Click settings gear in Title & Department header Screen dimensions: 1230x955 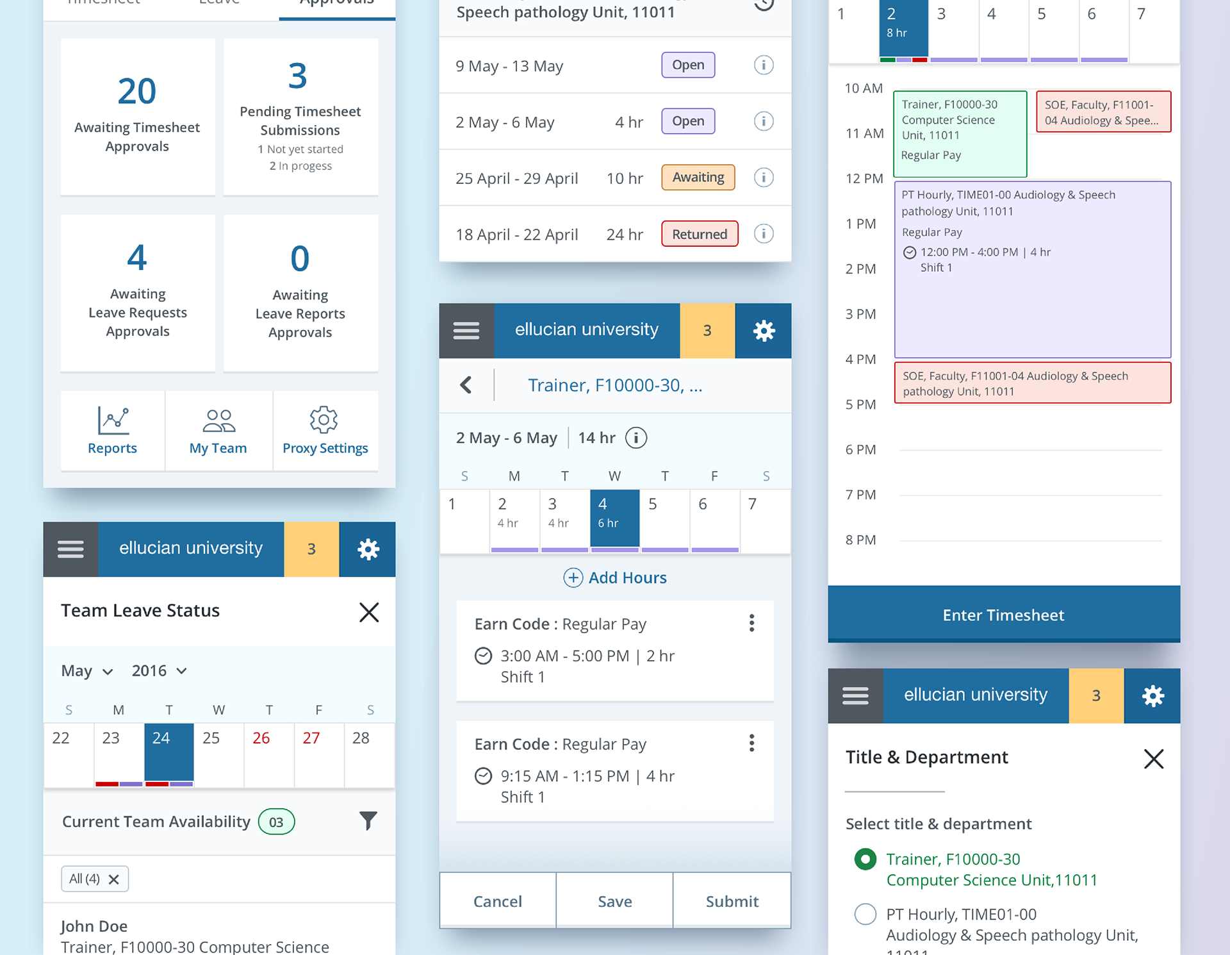coord(1152,696)
